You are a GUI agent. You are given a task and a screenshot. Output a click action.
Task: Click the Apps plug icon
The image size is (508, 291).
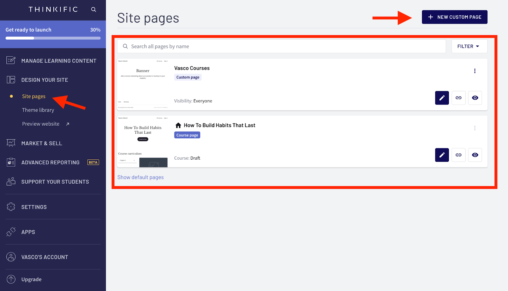[x=11, y=232]
